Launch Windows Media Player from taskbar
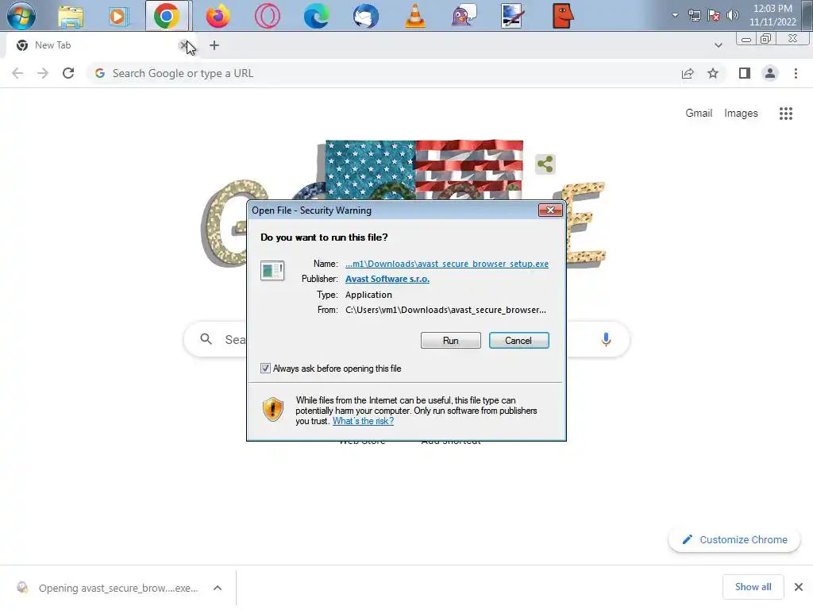813x610 pixels. coord(118,16)
